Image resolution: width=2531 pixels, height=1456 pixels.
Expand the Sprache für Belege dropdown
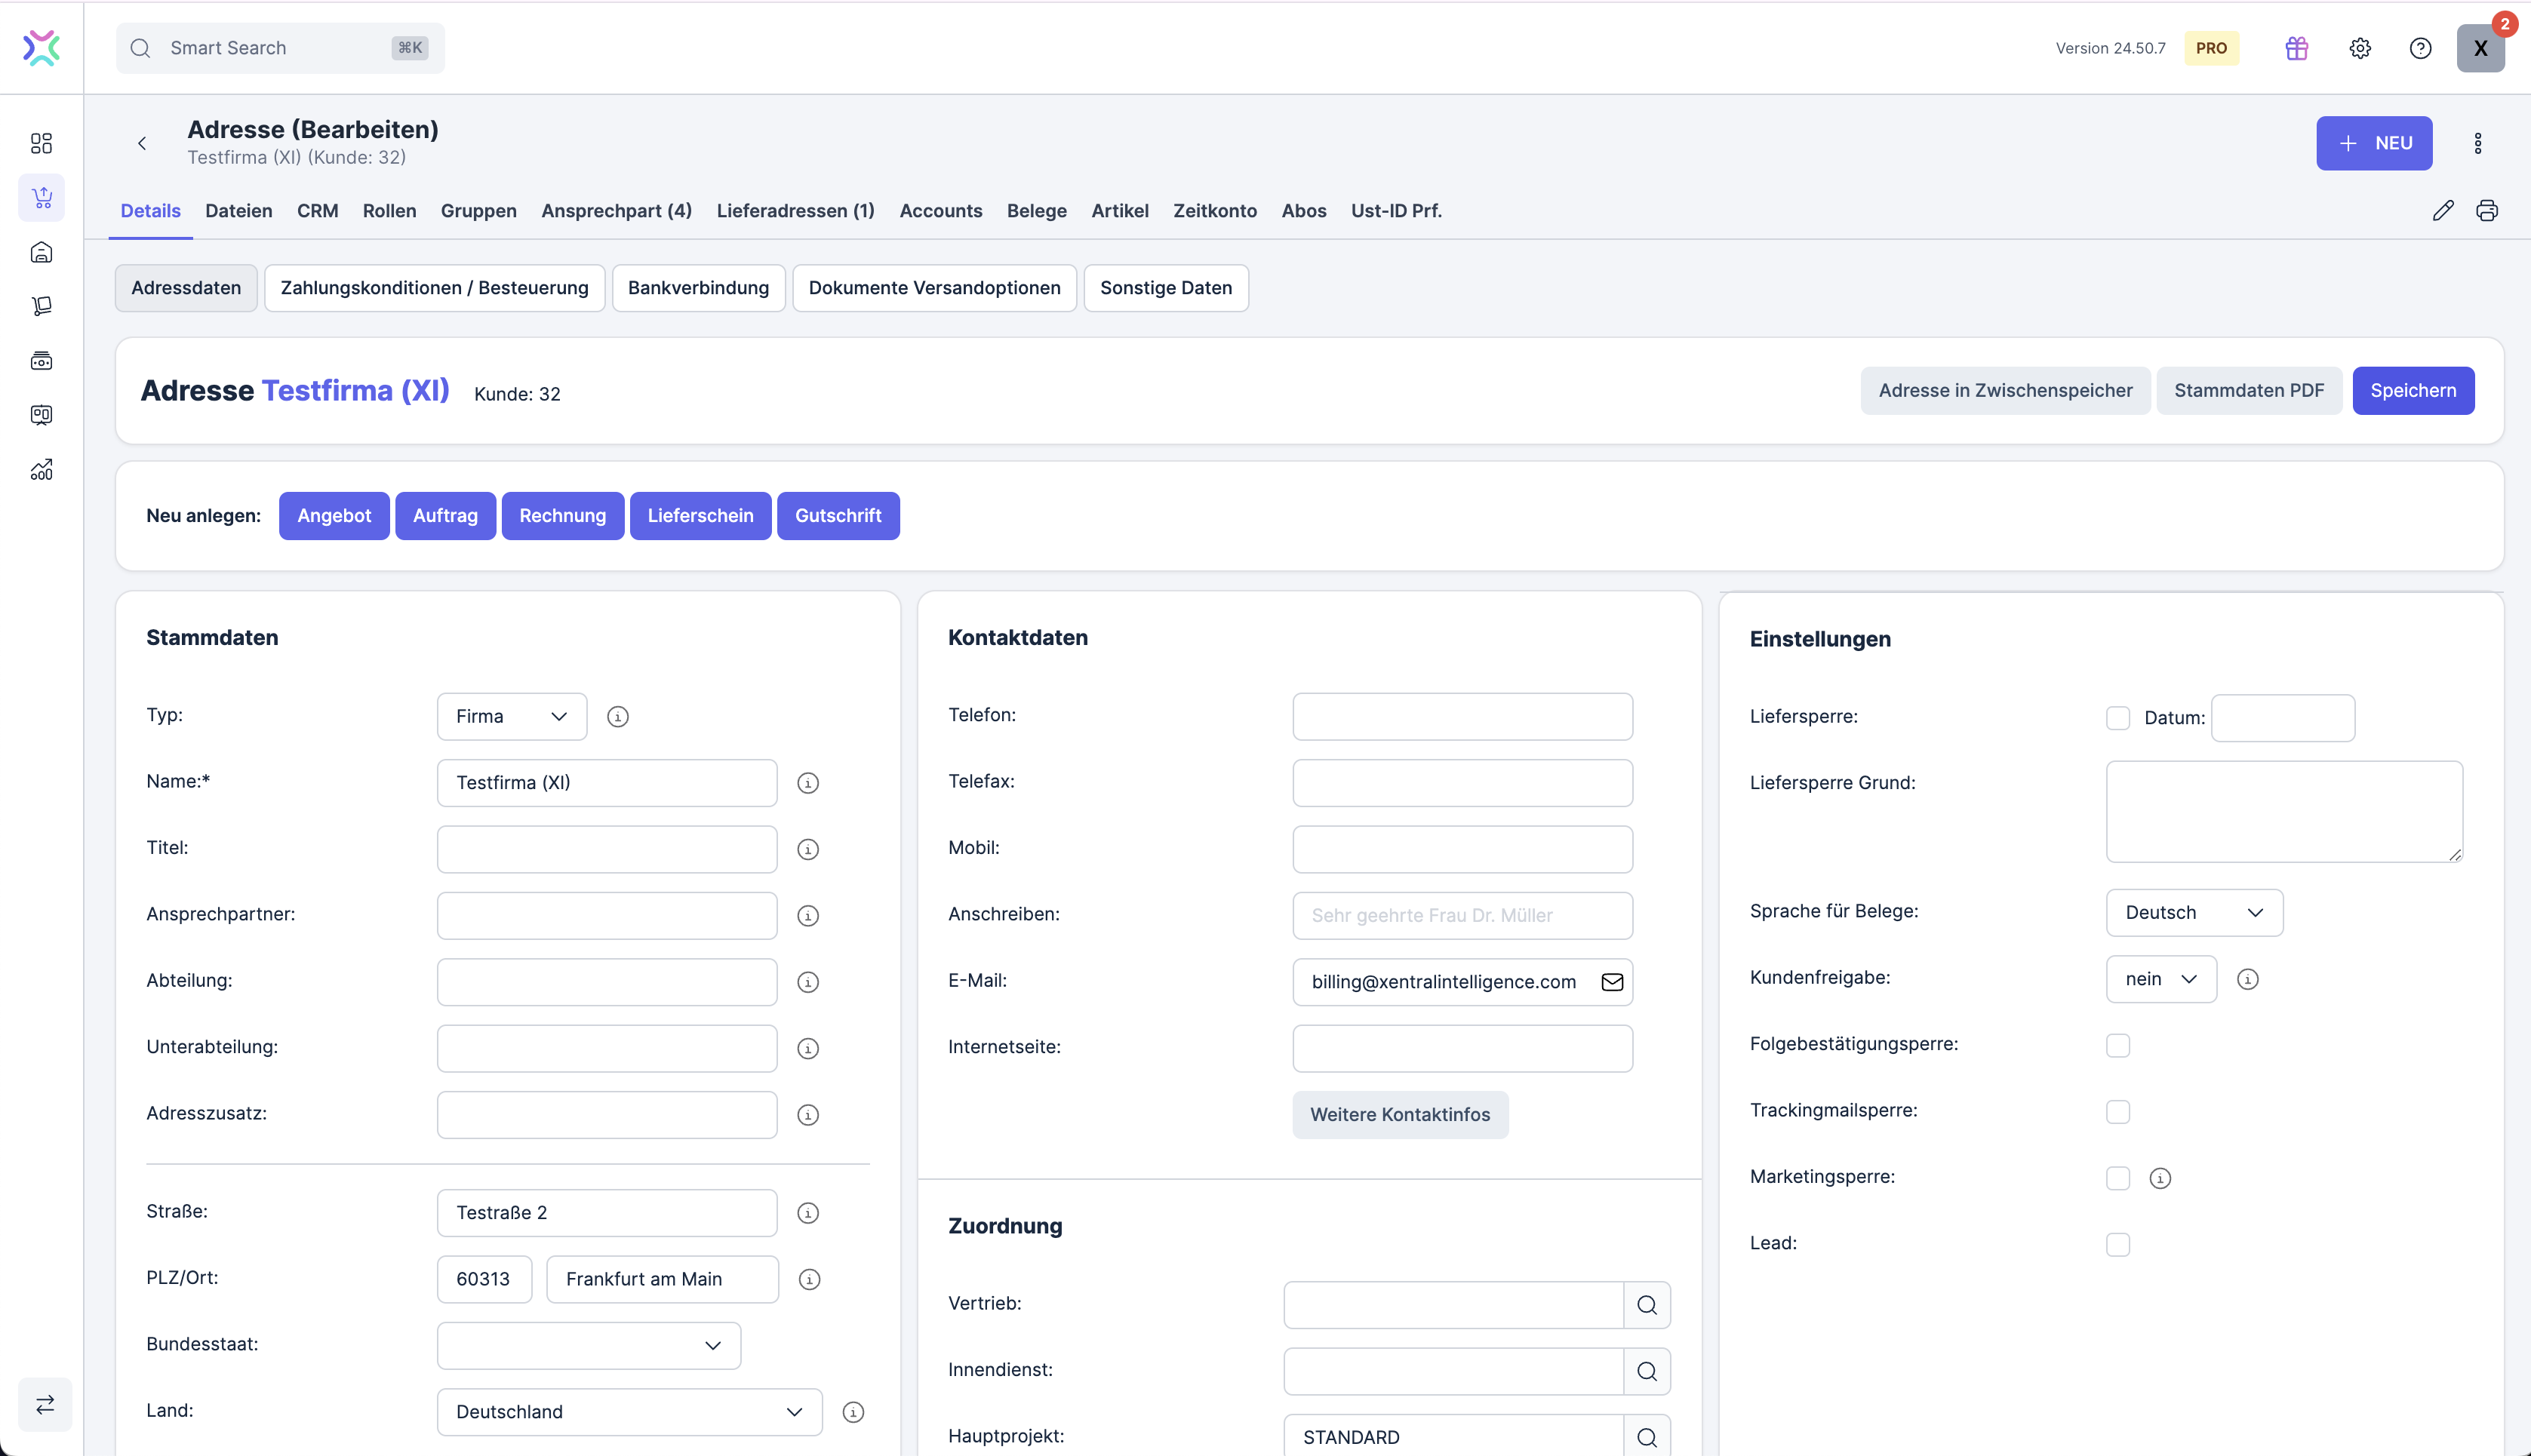coord(2193,912)
